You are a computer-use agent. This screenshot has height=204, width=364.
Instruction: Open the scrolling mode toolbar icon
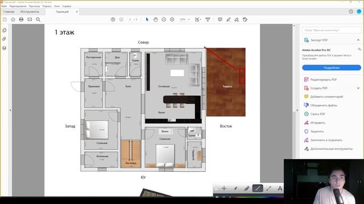[208, 20]
